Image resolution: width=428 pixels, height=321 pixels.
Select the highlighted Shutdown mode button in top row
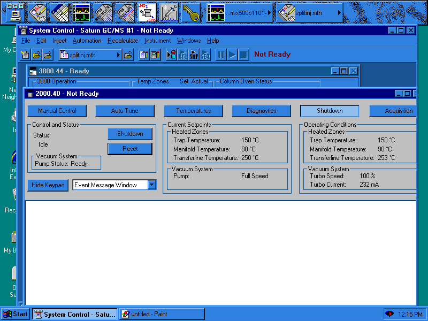click(x=330, y=111)
